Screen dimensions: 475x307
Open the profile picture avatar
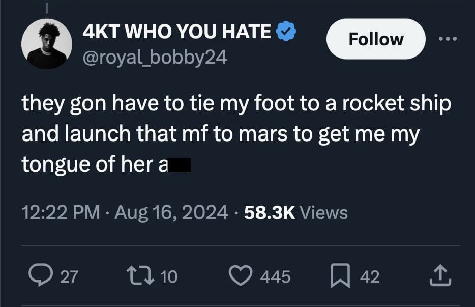click(47, 45)
